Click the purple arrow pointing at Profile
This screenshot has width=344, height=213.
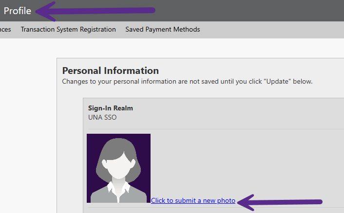(x=97, y=10)
